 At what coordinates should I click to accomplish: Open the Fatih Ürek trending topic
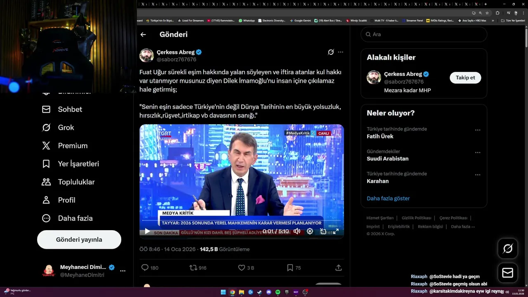point(380,136)
